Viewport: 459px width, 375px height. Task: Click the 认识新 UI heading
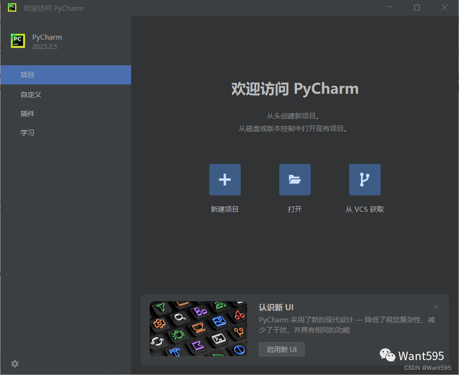(276, 307)
